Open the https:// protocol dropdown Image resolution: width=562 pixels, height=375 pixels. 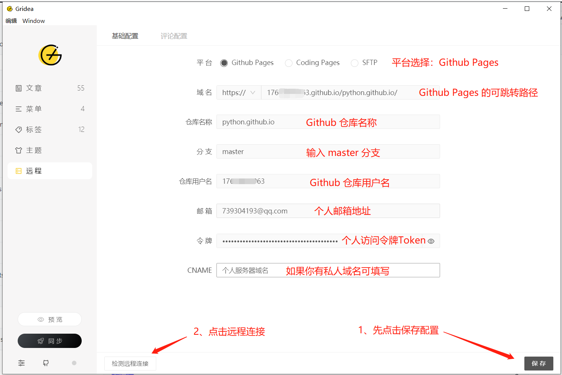[239, 92]
